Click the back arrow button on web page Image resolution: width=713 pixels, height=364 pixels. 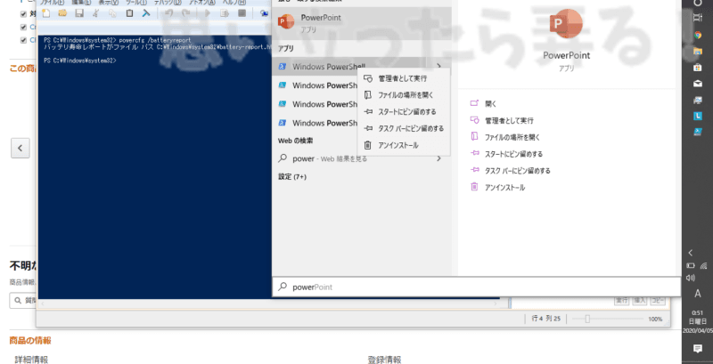click(x=20, y=148)
